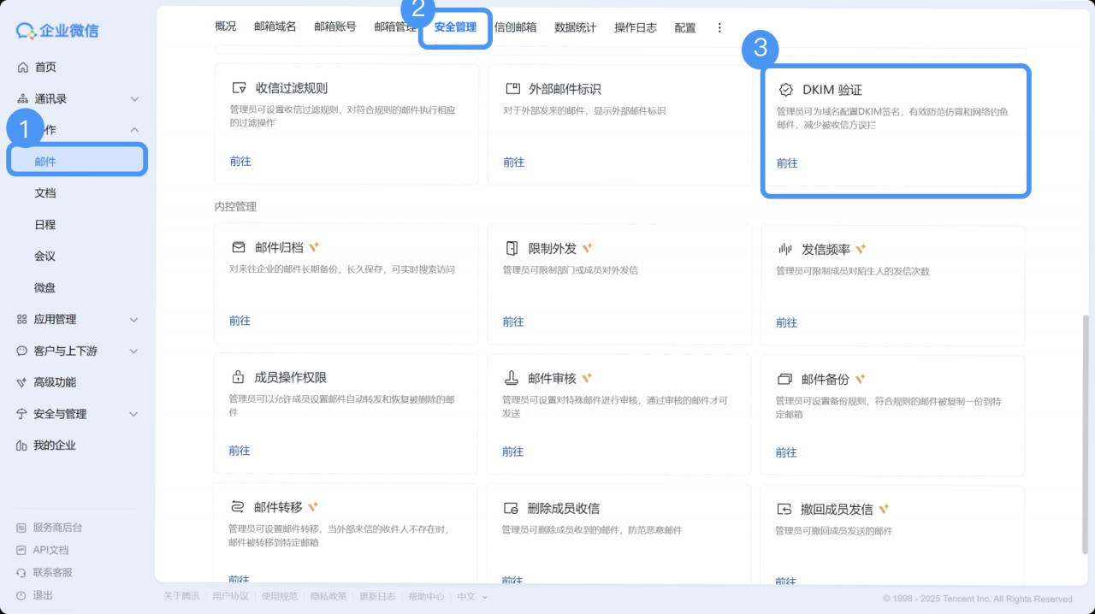Click 前往 under 收信过滤规则
Viewport: 1095px width, 614px height.
pyautogui.click(x=240, y=162)
